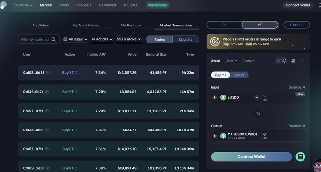Open external link icon beside Buy YT action
The width and height of the screenshot is (321, 172).
click(76, 73)
